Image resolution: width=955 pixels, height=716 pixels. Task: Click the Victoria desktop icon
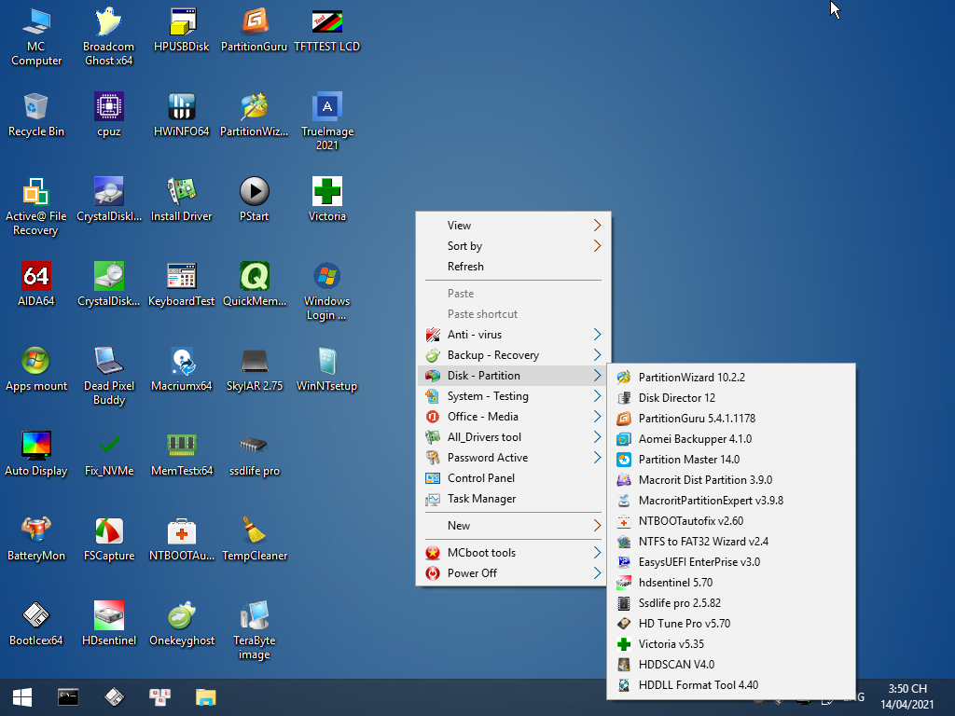(327, 200)
